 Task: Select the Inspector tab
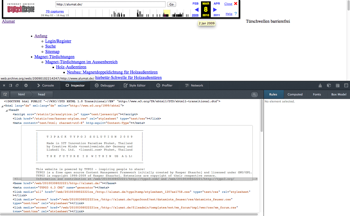75,85
